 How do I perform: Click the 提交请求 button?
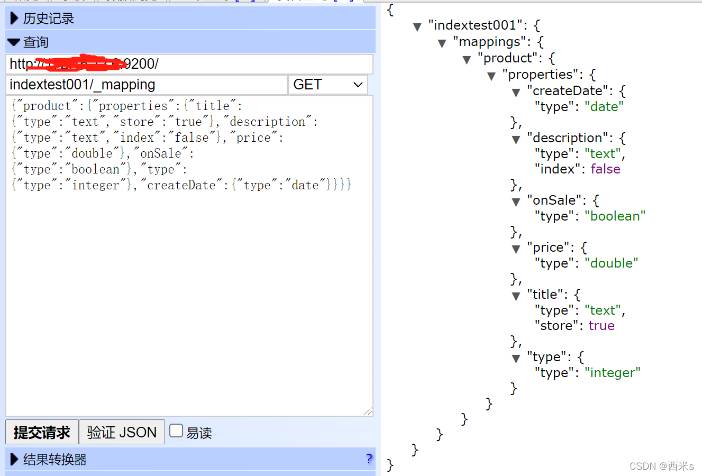pos(42,432)
